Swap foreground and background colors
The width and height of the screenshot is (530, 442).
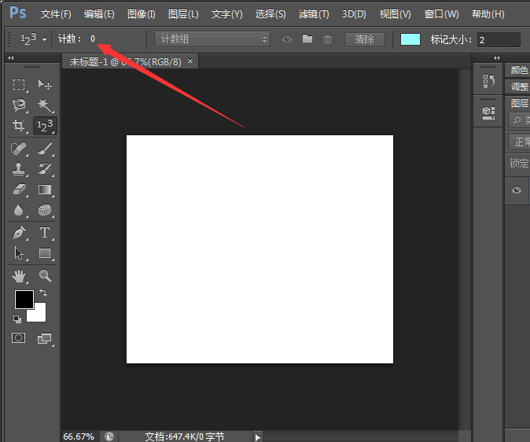tap(43, 293)
